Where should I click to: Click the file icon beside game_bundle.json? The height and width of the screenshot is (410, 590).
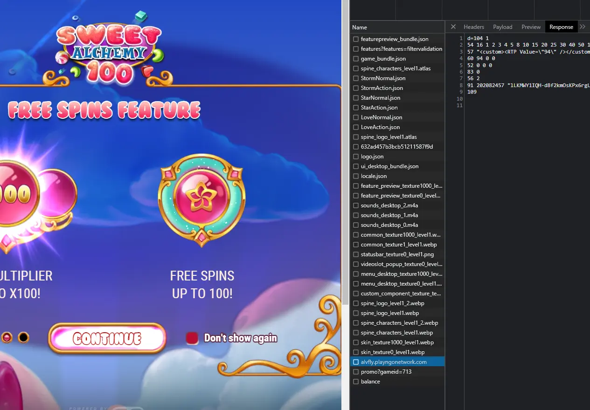(x=356, y=59)
